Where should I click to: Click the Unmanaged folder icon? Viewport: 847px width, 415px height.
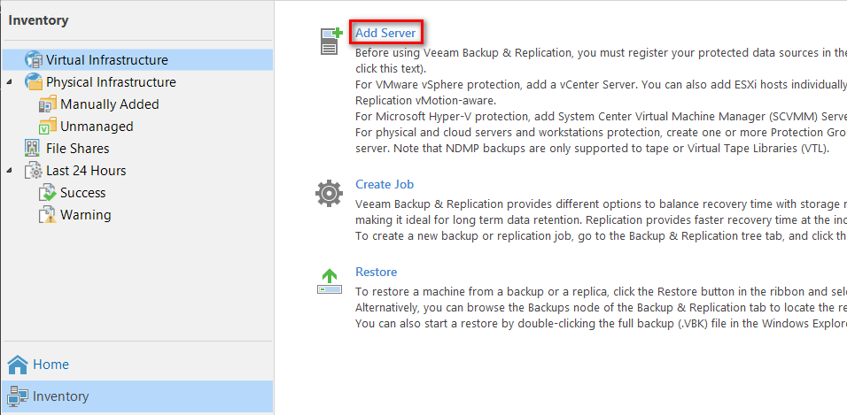tap(48, 127)
